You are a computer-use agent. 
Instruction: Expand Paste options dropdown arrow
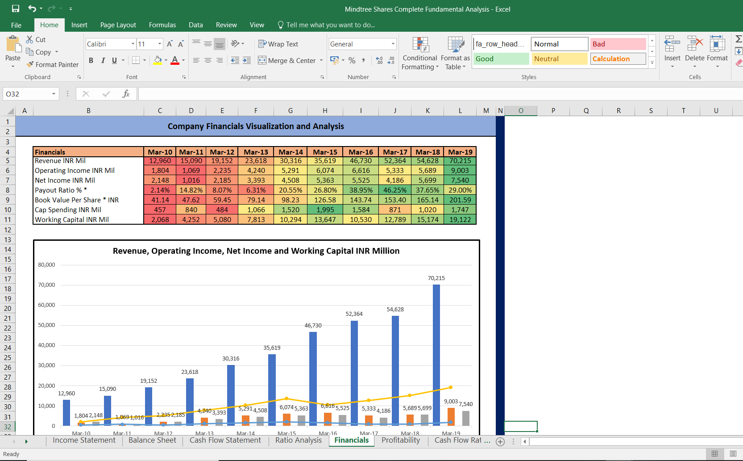tap(13, 67)
